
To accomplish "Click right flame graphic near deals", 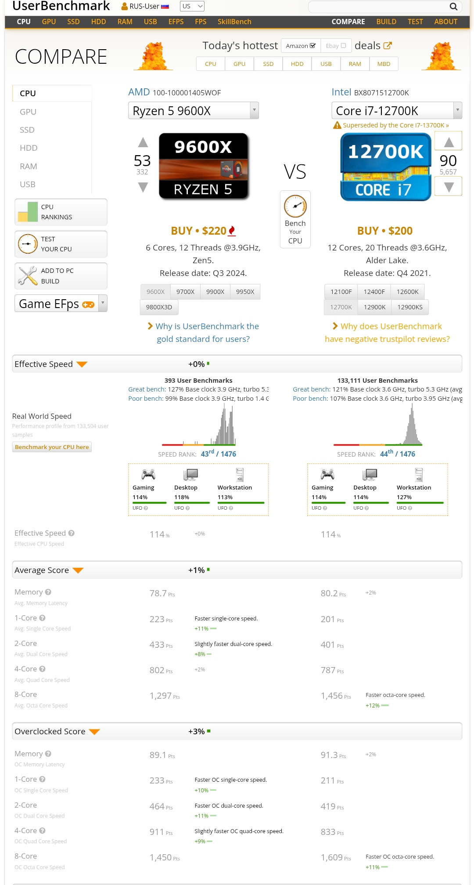I will click(x=442, y=56).
